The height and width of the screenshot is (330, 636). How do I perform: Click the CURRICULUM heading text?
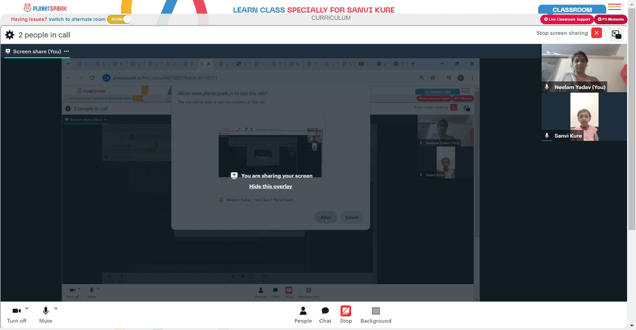[331, 18]
